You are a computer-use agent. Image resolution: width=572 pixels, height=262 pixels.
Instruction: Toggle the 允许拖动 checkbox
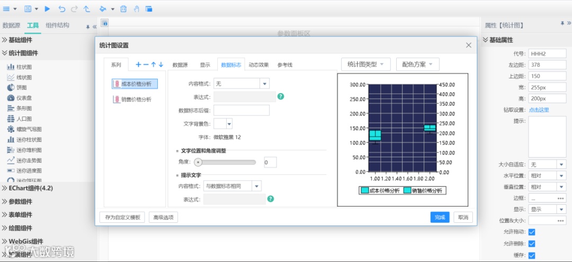(x=532, y=232)
